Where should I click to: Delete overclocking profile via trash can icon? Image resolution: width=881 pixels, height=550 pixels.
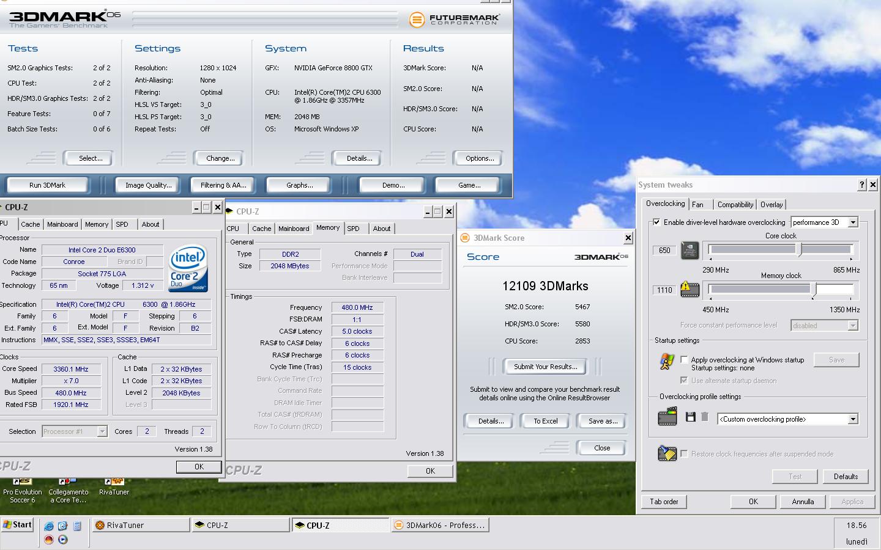tap(705, 417)
